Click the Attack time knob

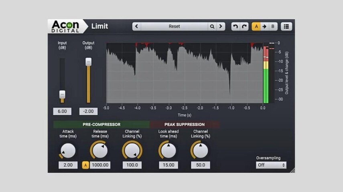pyautogui.click(x=68, y=151)
